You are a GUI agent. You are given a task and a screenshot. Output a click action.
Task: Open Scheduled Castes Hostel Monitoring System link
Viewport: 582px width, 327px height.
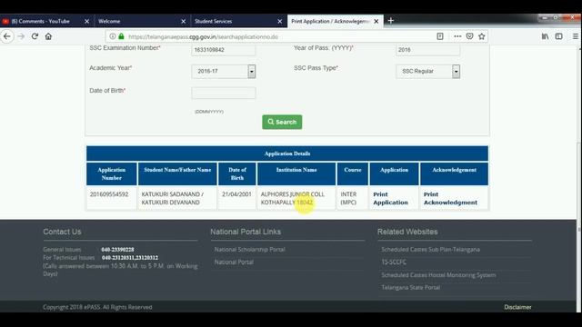(438, 275)
